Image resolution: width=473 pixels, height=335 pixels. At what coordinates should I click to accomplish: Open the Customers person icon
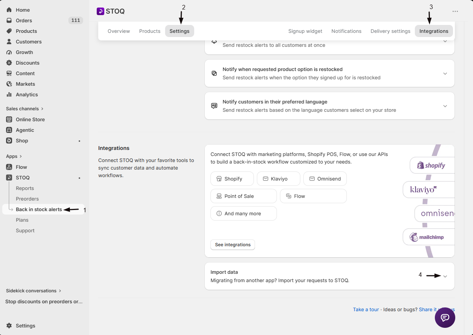pyautogui.click(x=9, y=42)
